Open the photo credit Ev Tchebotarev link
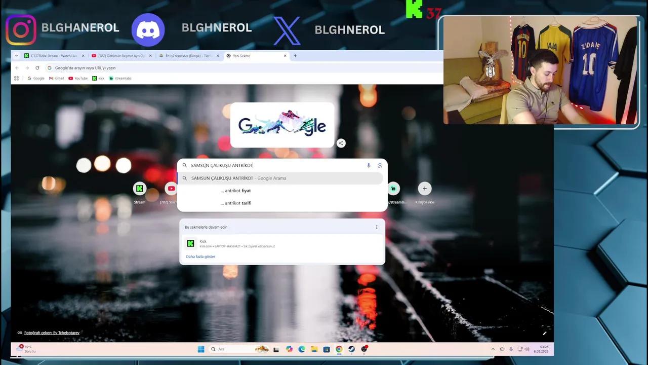Screen dimensions: 648x365 coord(52,333)
